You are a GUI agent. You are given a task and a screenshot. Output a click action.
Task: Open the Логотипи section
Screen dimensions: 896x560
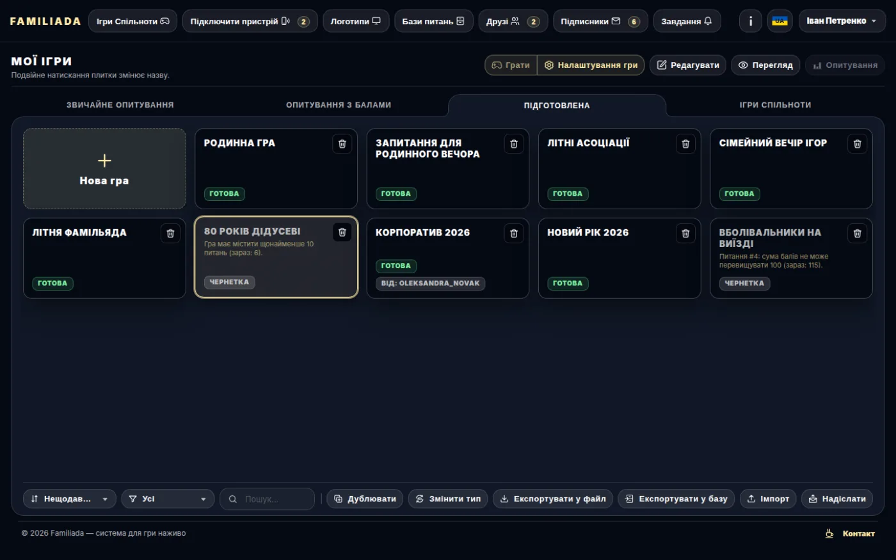(x=356, y=21)
